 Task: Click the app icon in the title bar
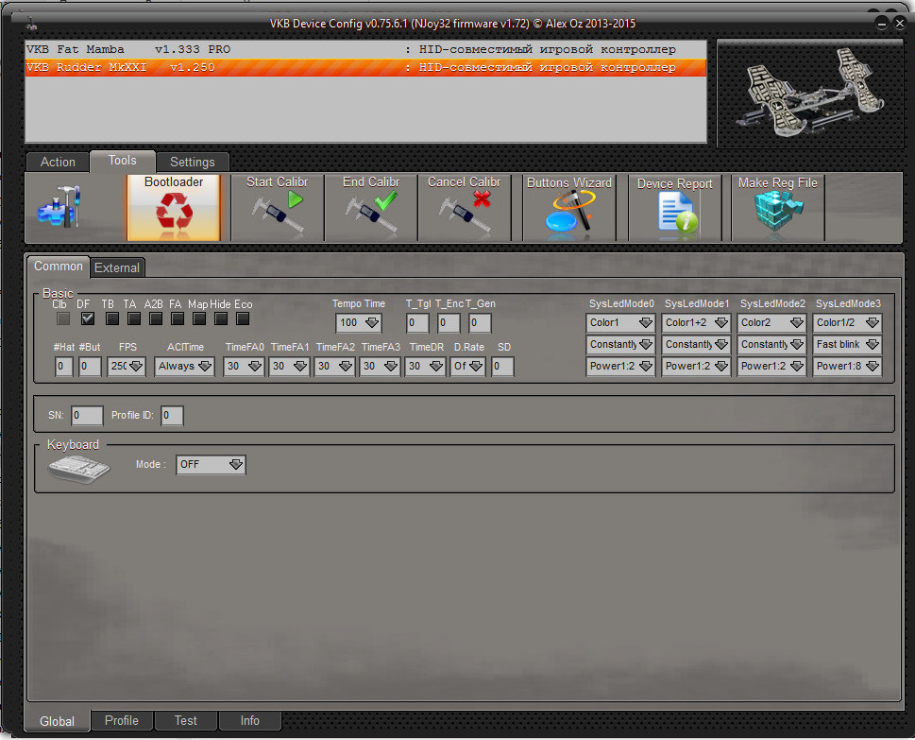32,24
